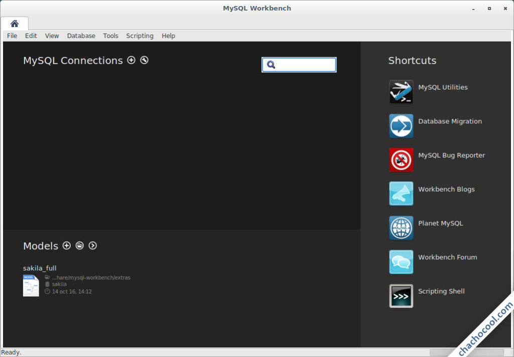Expand the Models arrow options icon
The width and height of the screenshot is (514, 357).
tap(93, 246)
